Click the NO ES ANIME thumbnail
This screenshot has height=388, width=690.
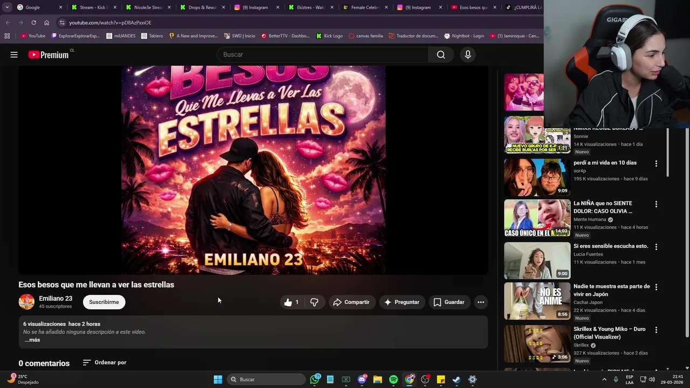click(537, 301)
